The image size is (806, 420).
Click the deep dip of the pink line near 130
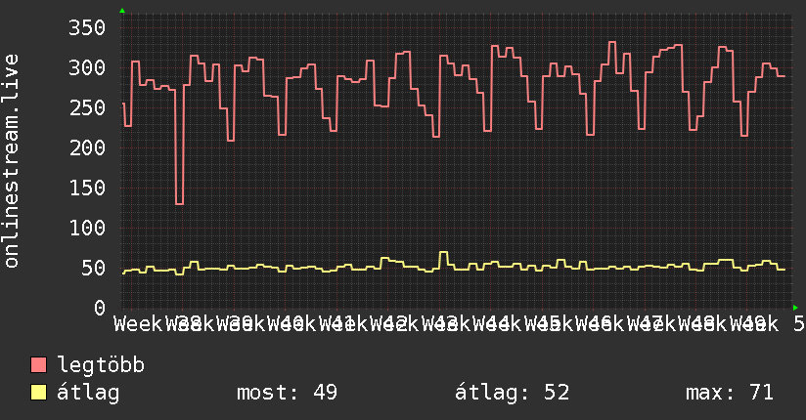(179, 204)
